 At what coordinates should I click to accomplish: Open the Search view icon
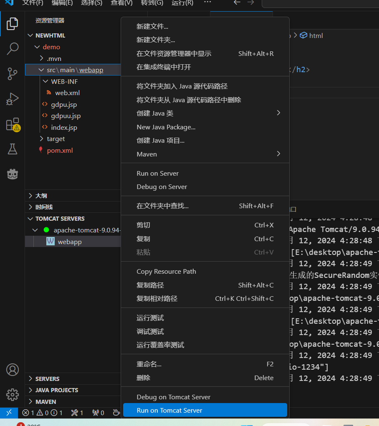(x=12, y=49)
